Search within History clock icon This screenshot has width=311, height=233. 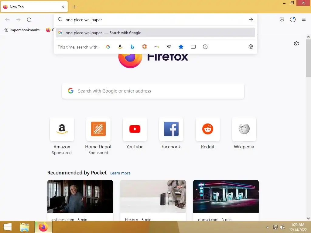(x=205, y=47)
